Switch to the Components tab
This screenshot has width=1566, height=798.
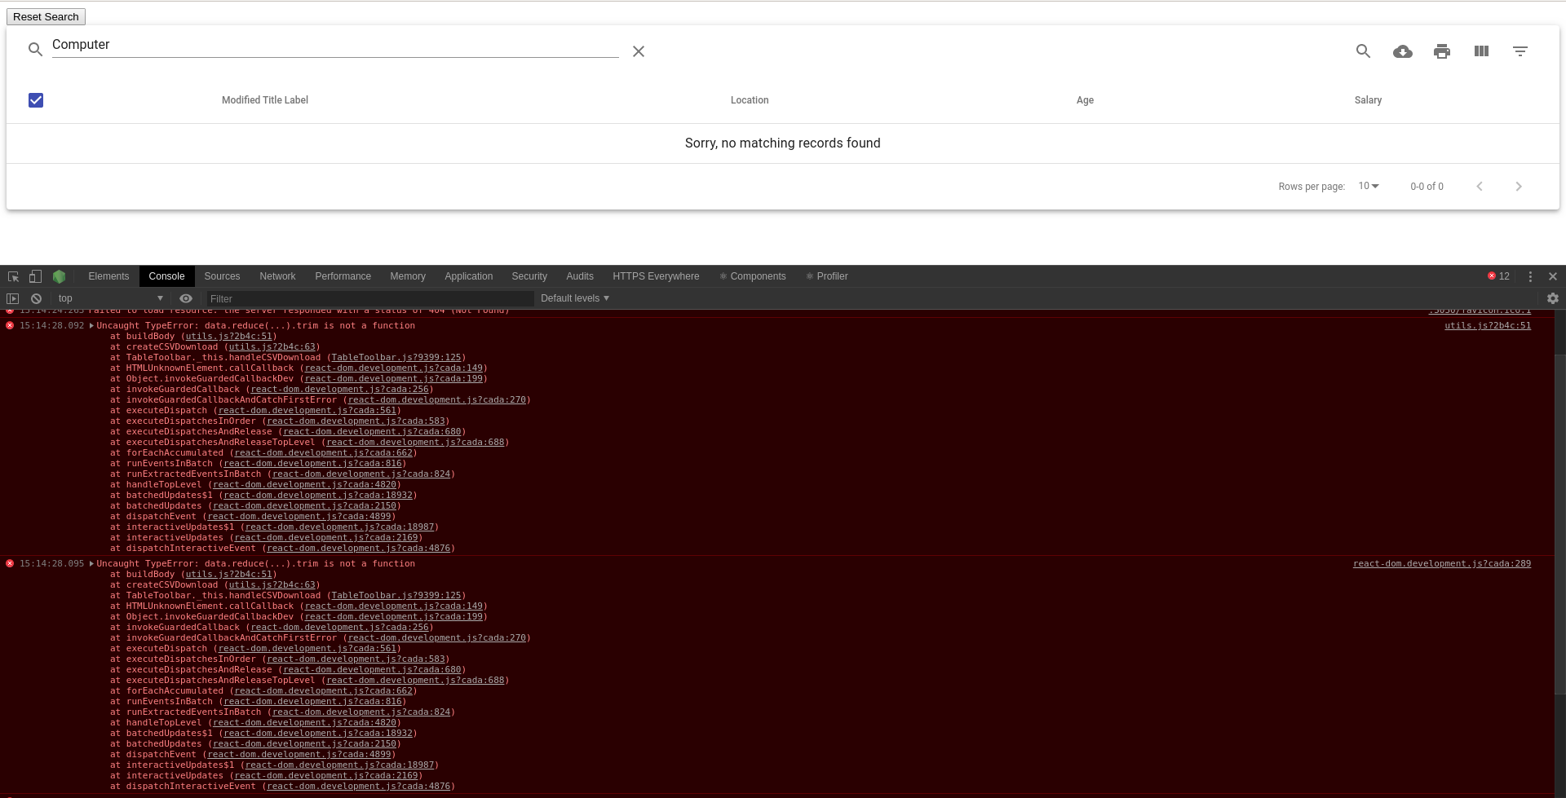[758, 276]
